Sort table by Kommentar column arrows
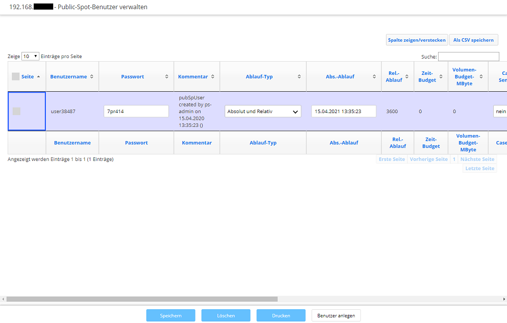507x323 pixels. [x=212, y=76]
